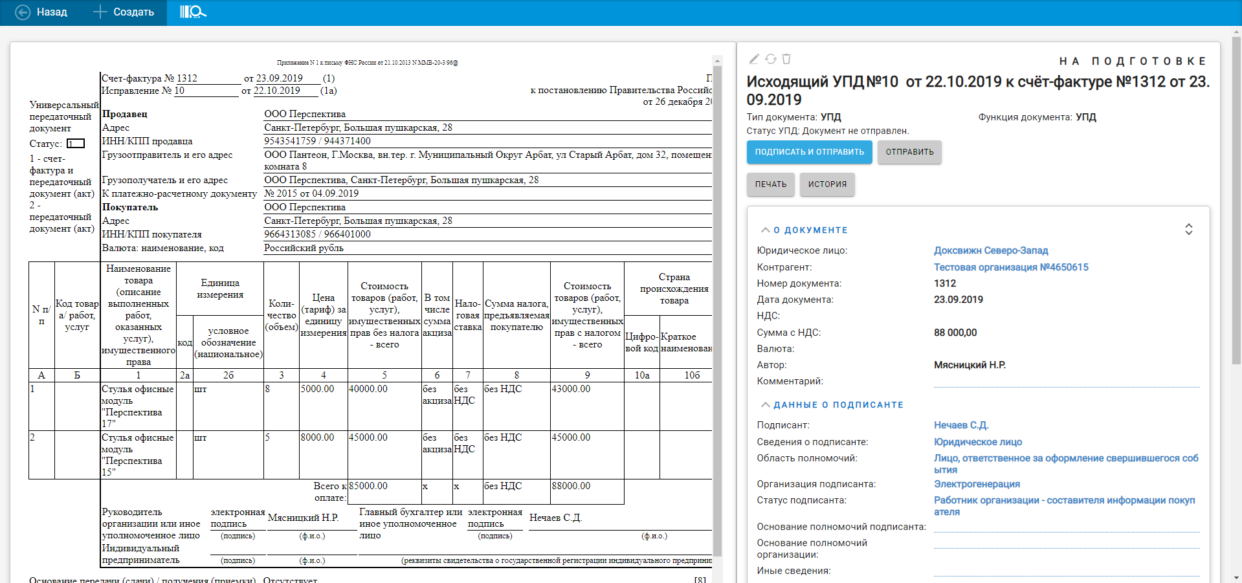
Task: Open the document ИСТОРИЯ
Action: (x=827, y=184)
